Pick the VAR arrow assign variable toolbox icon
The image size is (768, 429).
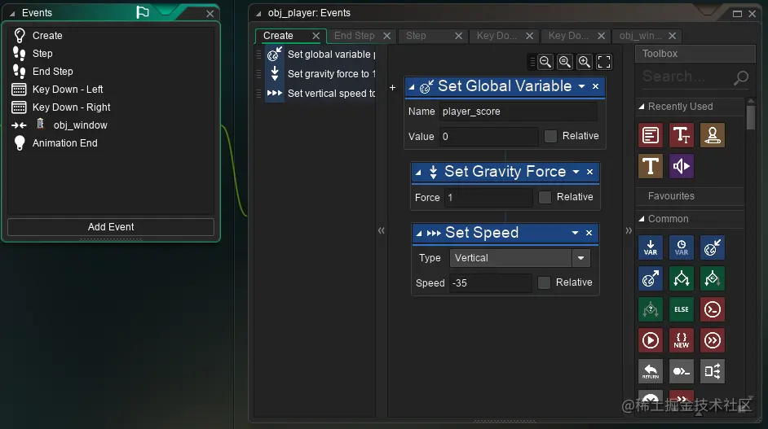click(651, 247)
